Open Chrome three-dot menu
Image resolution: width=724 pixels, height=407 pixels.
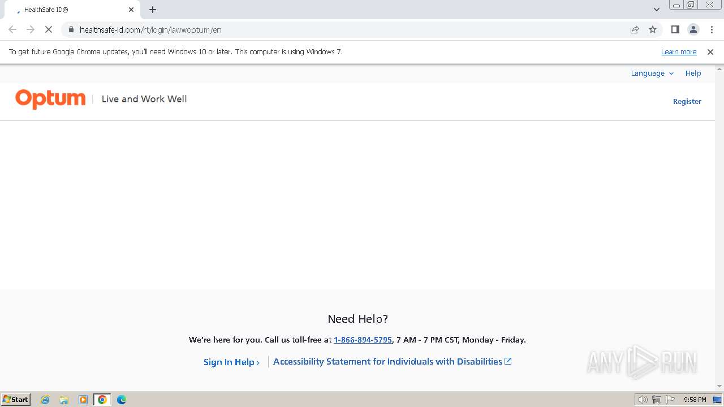click(x=712, y=29)
